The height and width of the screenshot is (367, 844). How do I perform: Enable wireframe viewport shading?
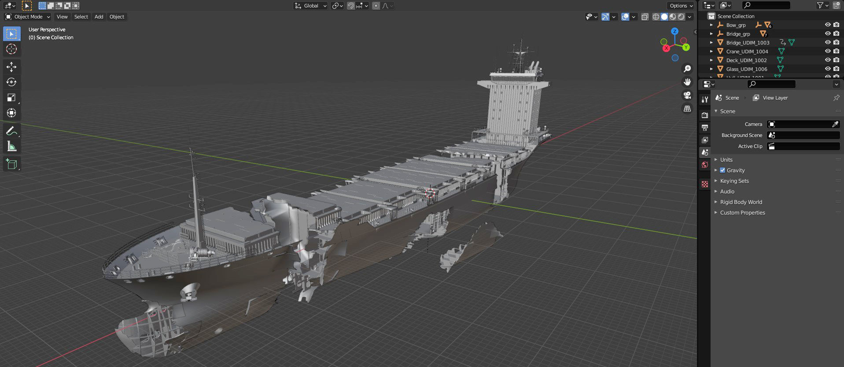(656, 17)
